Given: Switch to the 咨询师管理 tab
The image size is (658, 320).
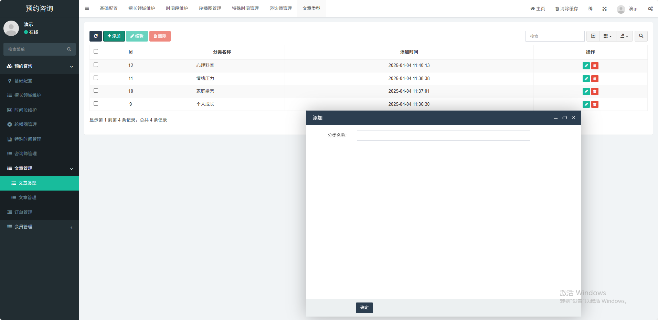Looking at the screenshot, I should point(280,9).
